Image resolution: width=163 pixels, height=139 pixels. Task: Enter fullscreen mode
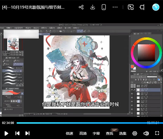[157, 133]
